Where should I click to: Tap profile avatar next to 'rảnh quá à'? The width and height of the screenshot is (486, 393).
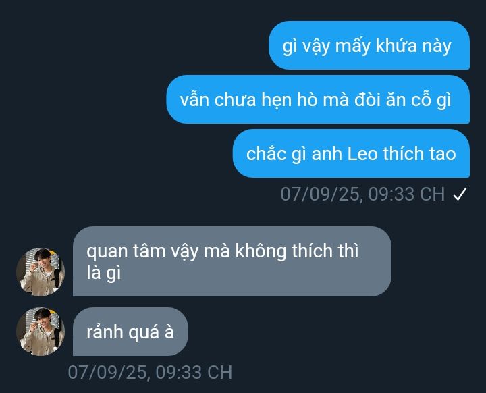click(40, 332)
